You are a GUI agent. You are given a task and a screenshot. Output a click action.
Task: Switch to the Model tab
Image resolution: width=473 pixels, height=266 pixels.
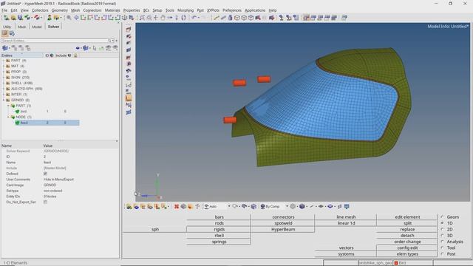(x=37, y=27)
